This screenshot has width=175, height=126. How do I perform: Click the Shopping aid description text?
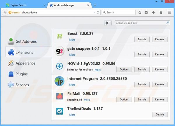[74, 100]
